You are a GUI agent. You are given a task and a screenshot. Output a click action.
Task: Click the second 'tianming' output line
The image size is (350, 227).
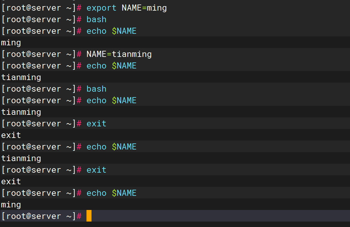21,112
